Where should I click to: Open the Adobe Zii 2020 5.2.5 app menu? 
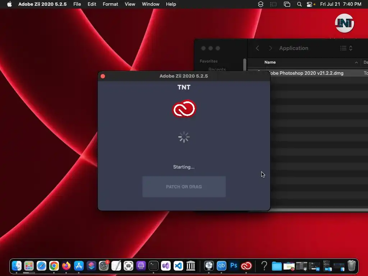click(42, 4)
